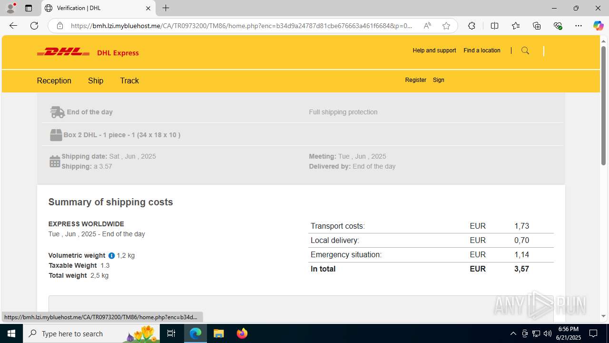609x343 pixels.
Task: Open volume control in system tray
Action: point(547,333)
